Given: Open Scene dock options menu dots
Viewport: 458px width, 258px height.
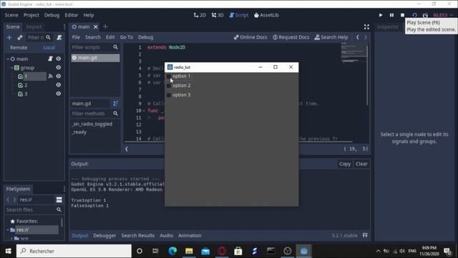Looking at the screenshot, I should click(x=64, y=27).
